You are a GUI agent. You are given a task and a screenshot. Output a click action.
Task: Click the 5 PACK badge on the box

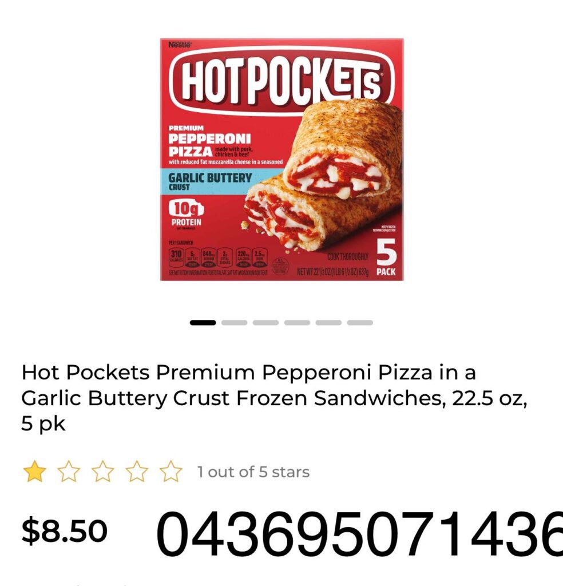click(386, 258)
